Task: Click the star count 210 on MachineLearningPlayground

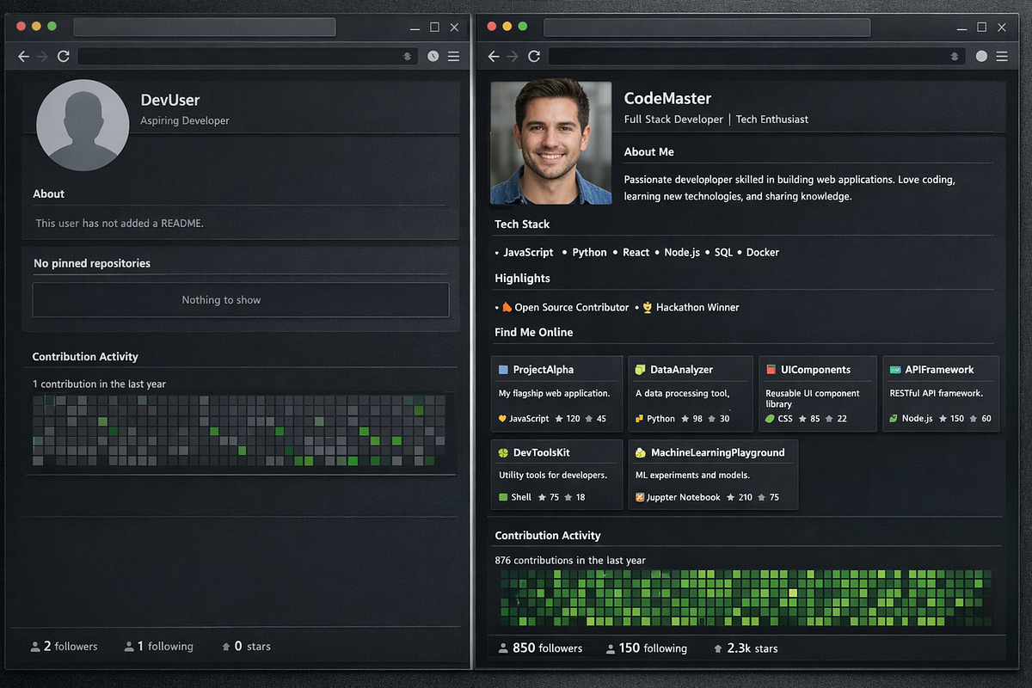Action: coord(740,497)
